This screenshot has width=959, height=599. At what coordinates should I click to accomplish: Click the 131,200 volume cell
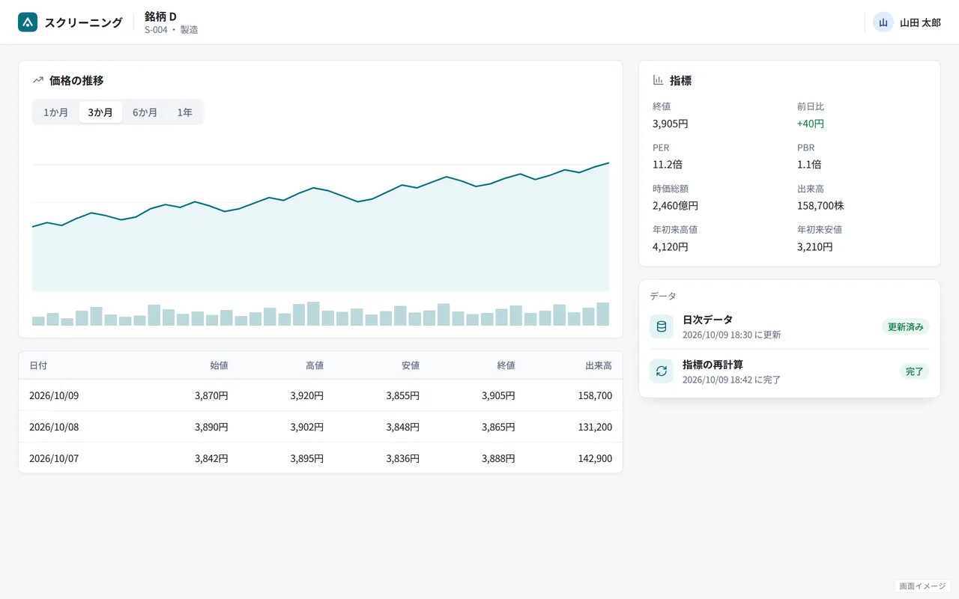pyautogui.click(x=595, y=427)
